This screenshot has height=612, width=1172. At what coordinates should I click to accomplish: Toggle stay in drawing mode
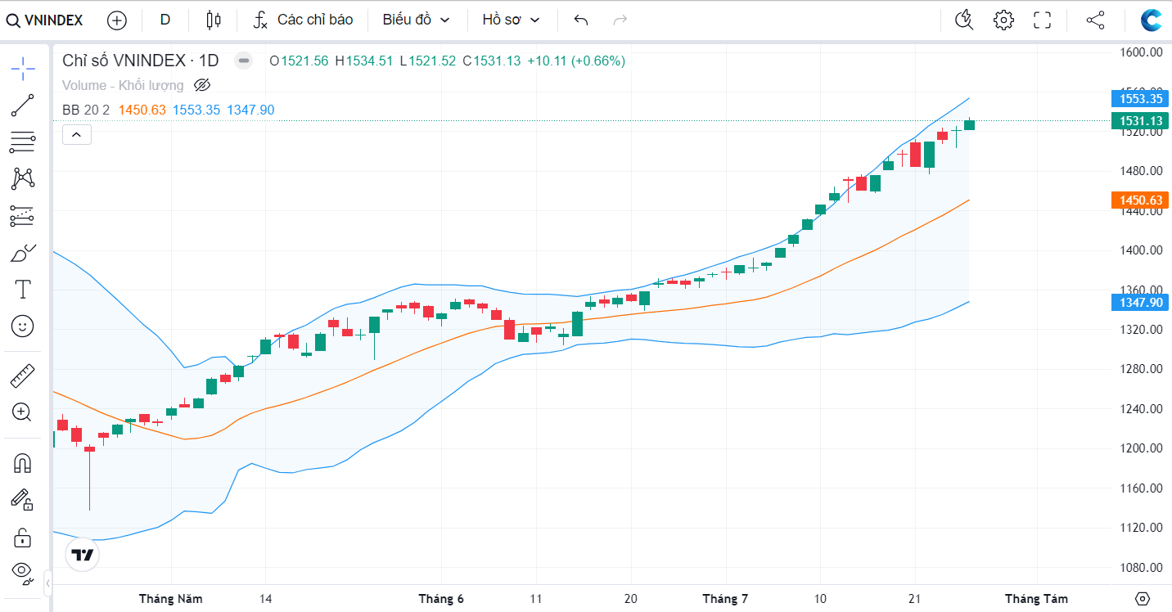coord(23,499)
